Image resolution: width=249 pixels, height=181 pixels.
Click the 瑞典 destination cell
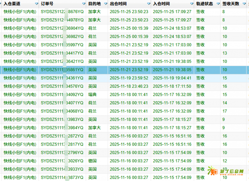point(92,95)
